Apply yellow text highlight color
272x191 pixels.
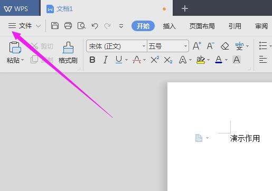pyautogui.click(x=201, y=60)
